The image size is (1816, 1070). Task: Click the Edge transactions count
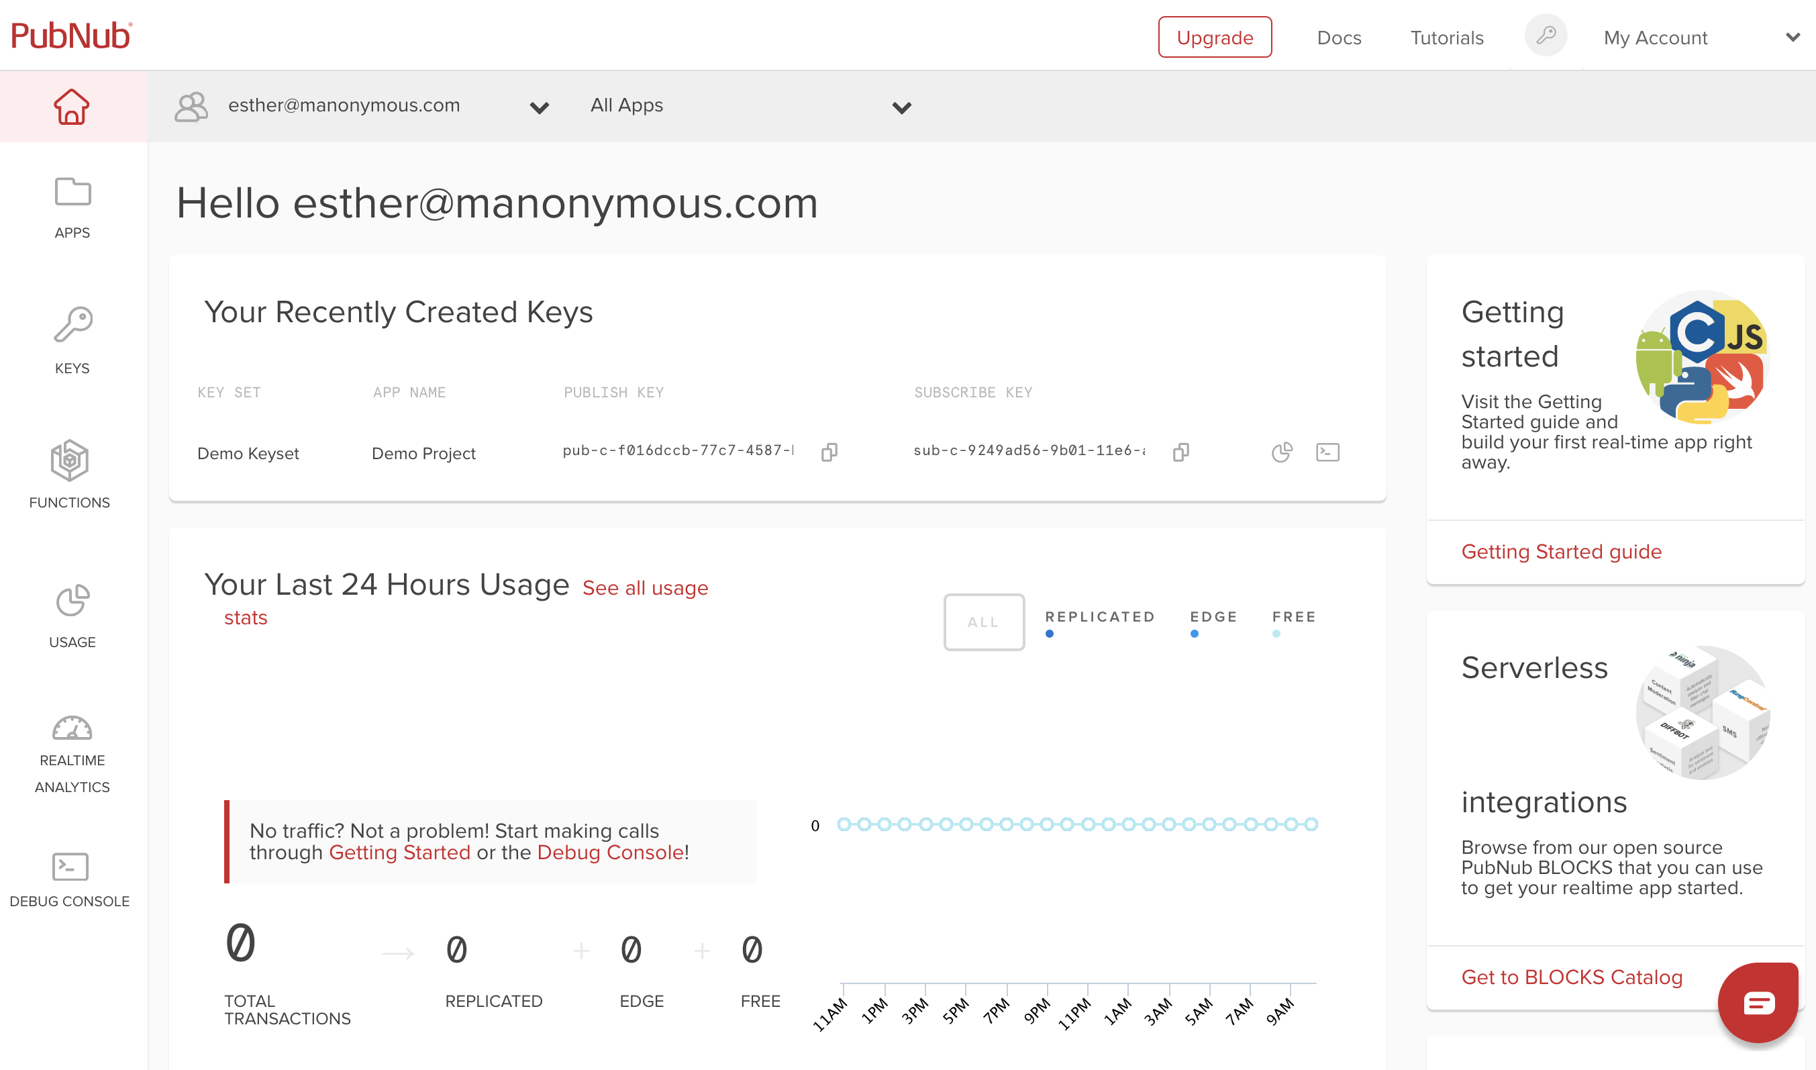631,950
